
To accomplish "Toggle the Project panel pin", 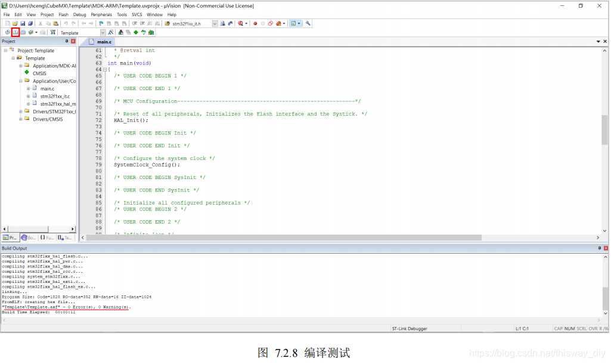I will [67, 41].
